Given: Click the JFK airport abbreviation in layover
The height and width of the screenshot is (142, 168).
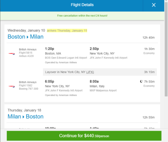Looking at the screenshot, I should point(90,72).
